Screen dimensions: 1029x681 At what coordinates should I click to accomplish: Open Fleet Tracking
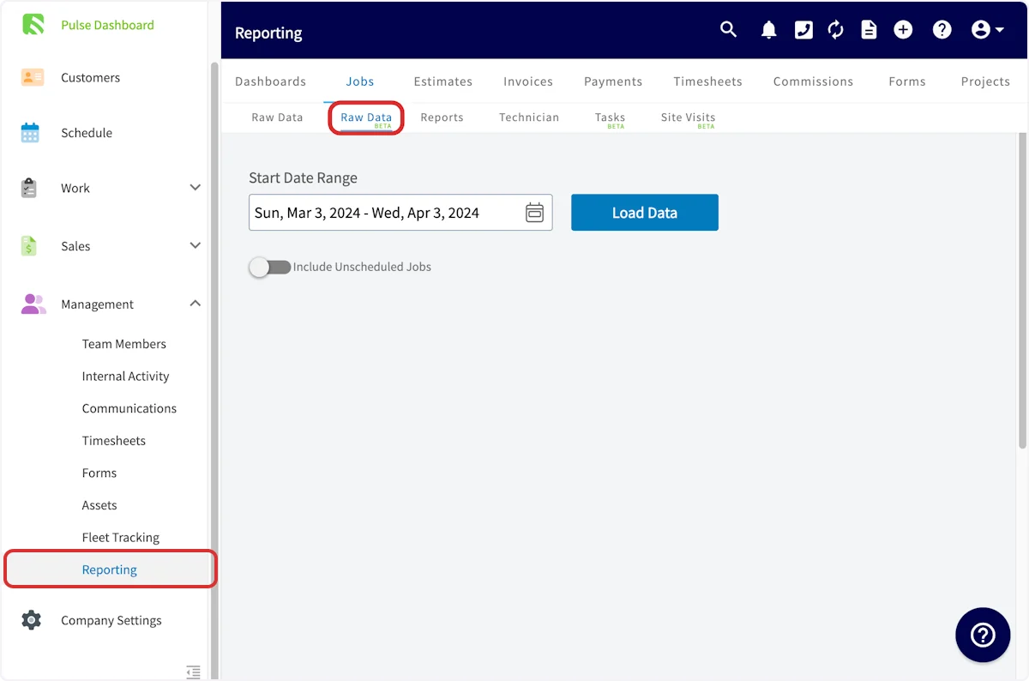(x=121, y=538)
